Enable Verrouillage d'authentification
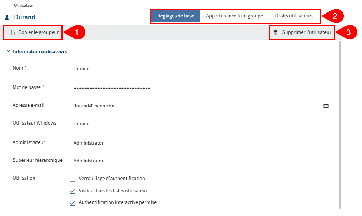This screenshot has height=216, width=362. pos(73,178)
